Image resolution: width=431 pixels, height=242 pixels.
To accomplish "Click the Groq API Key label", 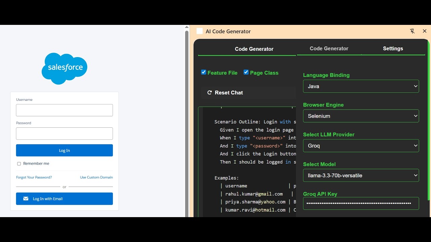I will [x=320, y=194].
